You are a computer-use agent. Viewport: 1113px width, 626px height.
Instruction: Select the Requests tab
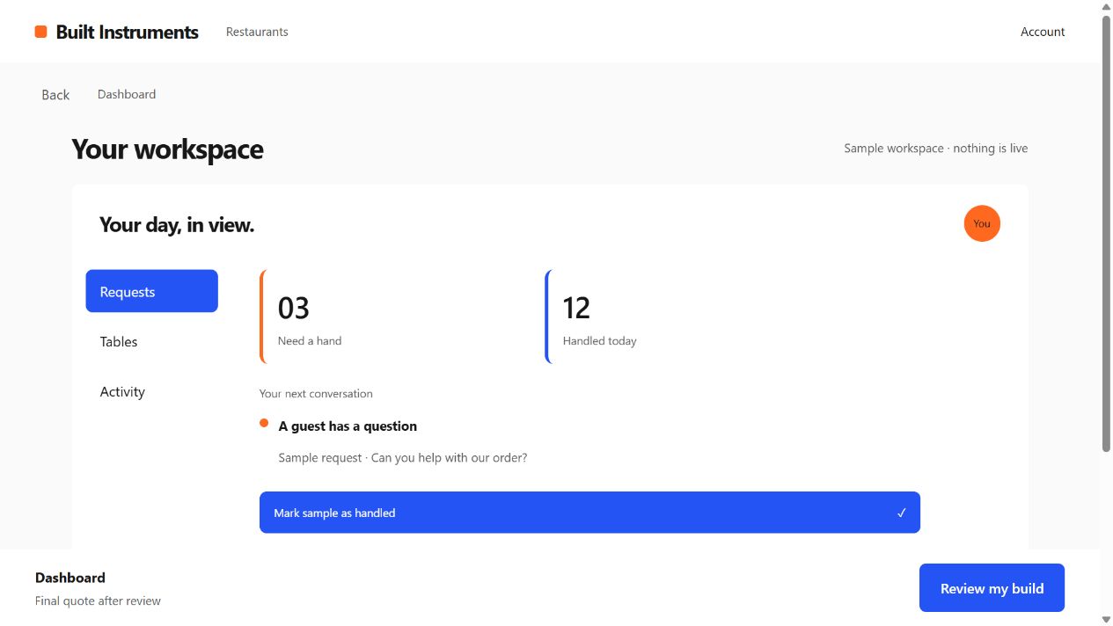[151, 291]
